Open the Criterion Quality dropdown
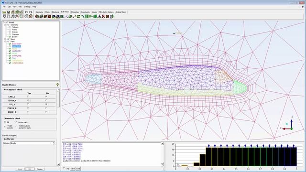Image resolution: width=306 pixels, height=172 pixels. [x=54, y=143]
